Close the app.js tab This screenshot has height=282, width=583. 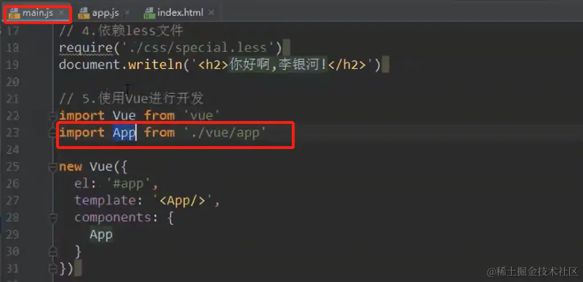[x=127, y=13]
